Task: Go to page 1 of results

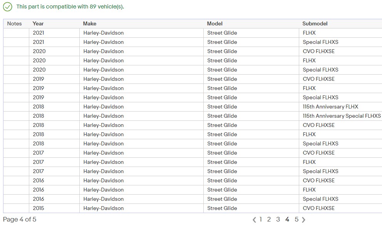Action: 261,219
